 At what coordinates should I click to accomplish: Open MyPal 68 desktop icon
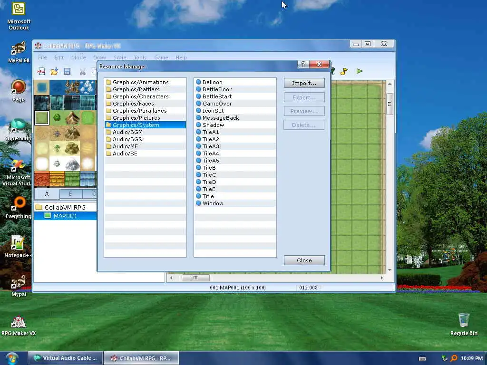pos(19,52)
